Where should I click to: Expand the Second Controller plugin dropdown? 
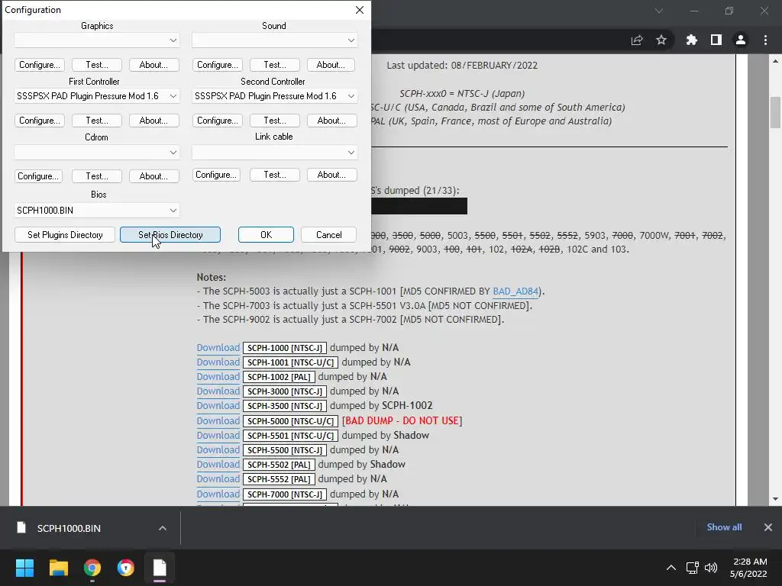tap(274, 95)
